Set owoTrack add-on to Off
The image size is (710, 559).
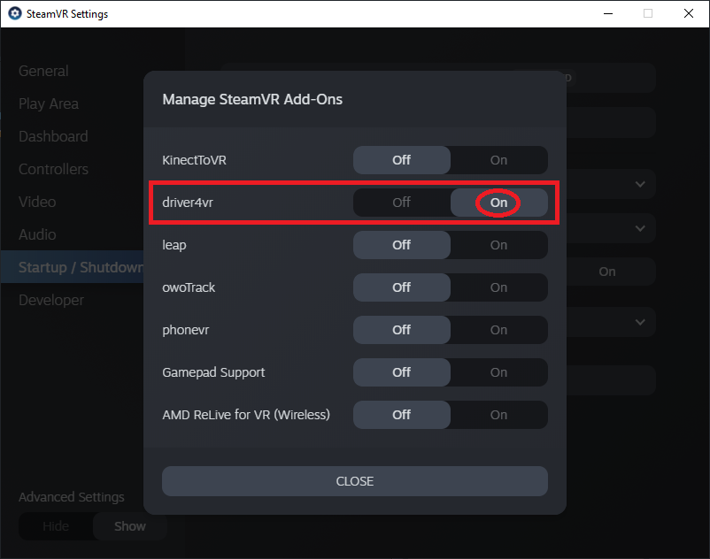(402, 287)
